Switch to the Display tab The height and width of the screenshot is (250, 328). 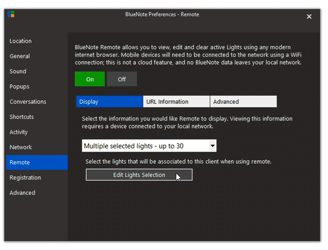(109, 102)
